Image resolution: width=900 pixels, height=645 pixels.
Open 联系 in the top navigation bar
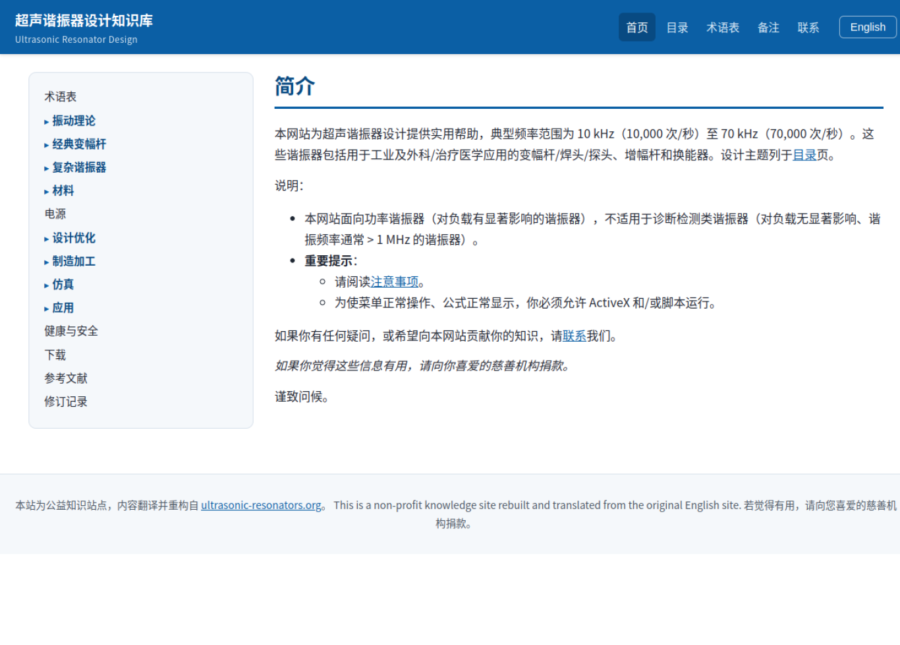pyautogui.click(x=808, y=27)
